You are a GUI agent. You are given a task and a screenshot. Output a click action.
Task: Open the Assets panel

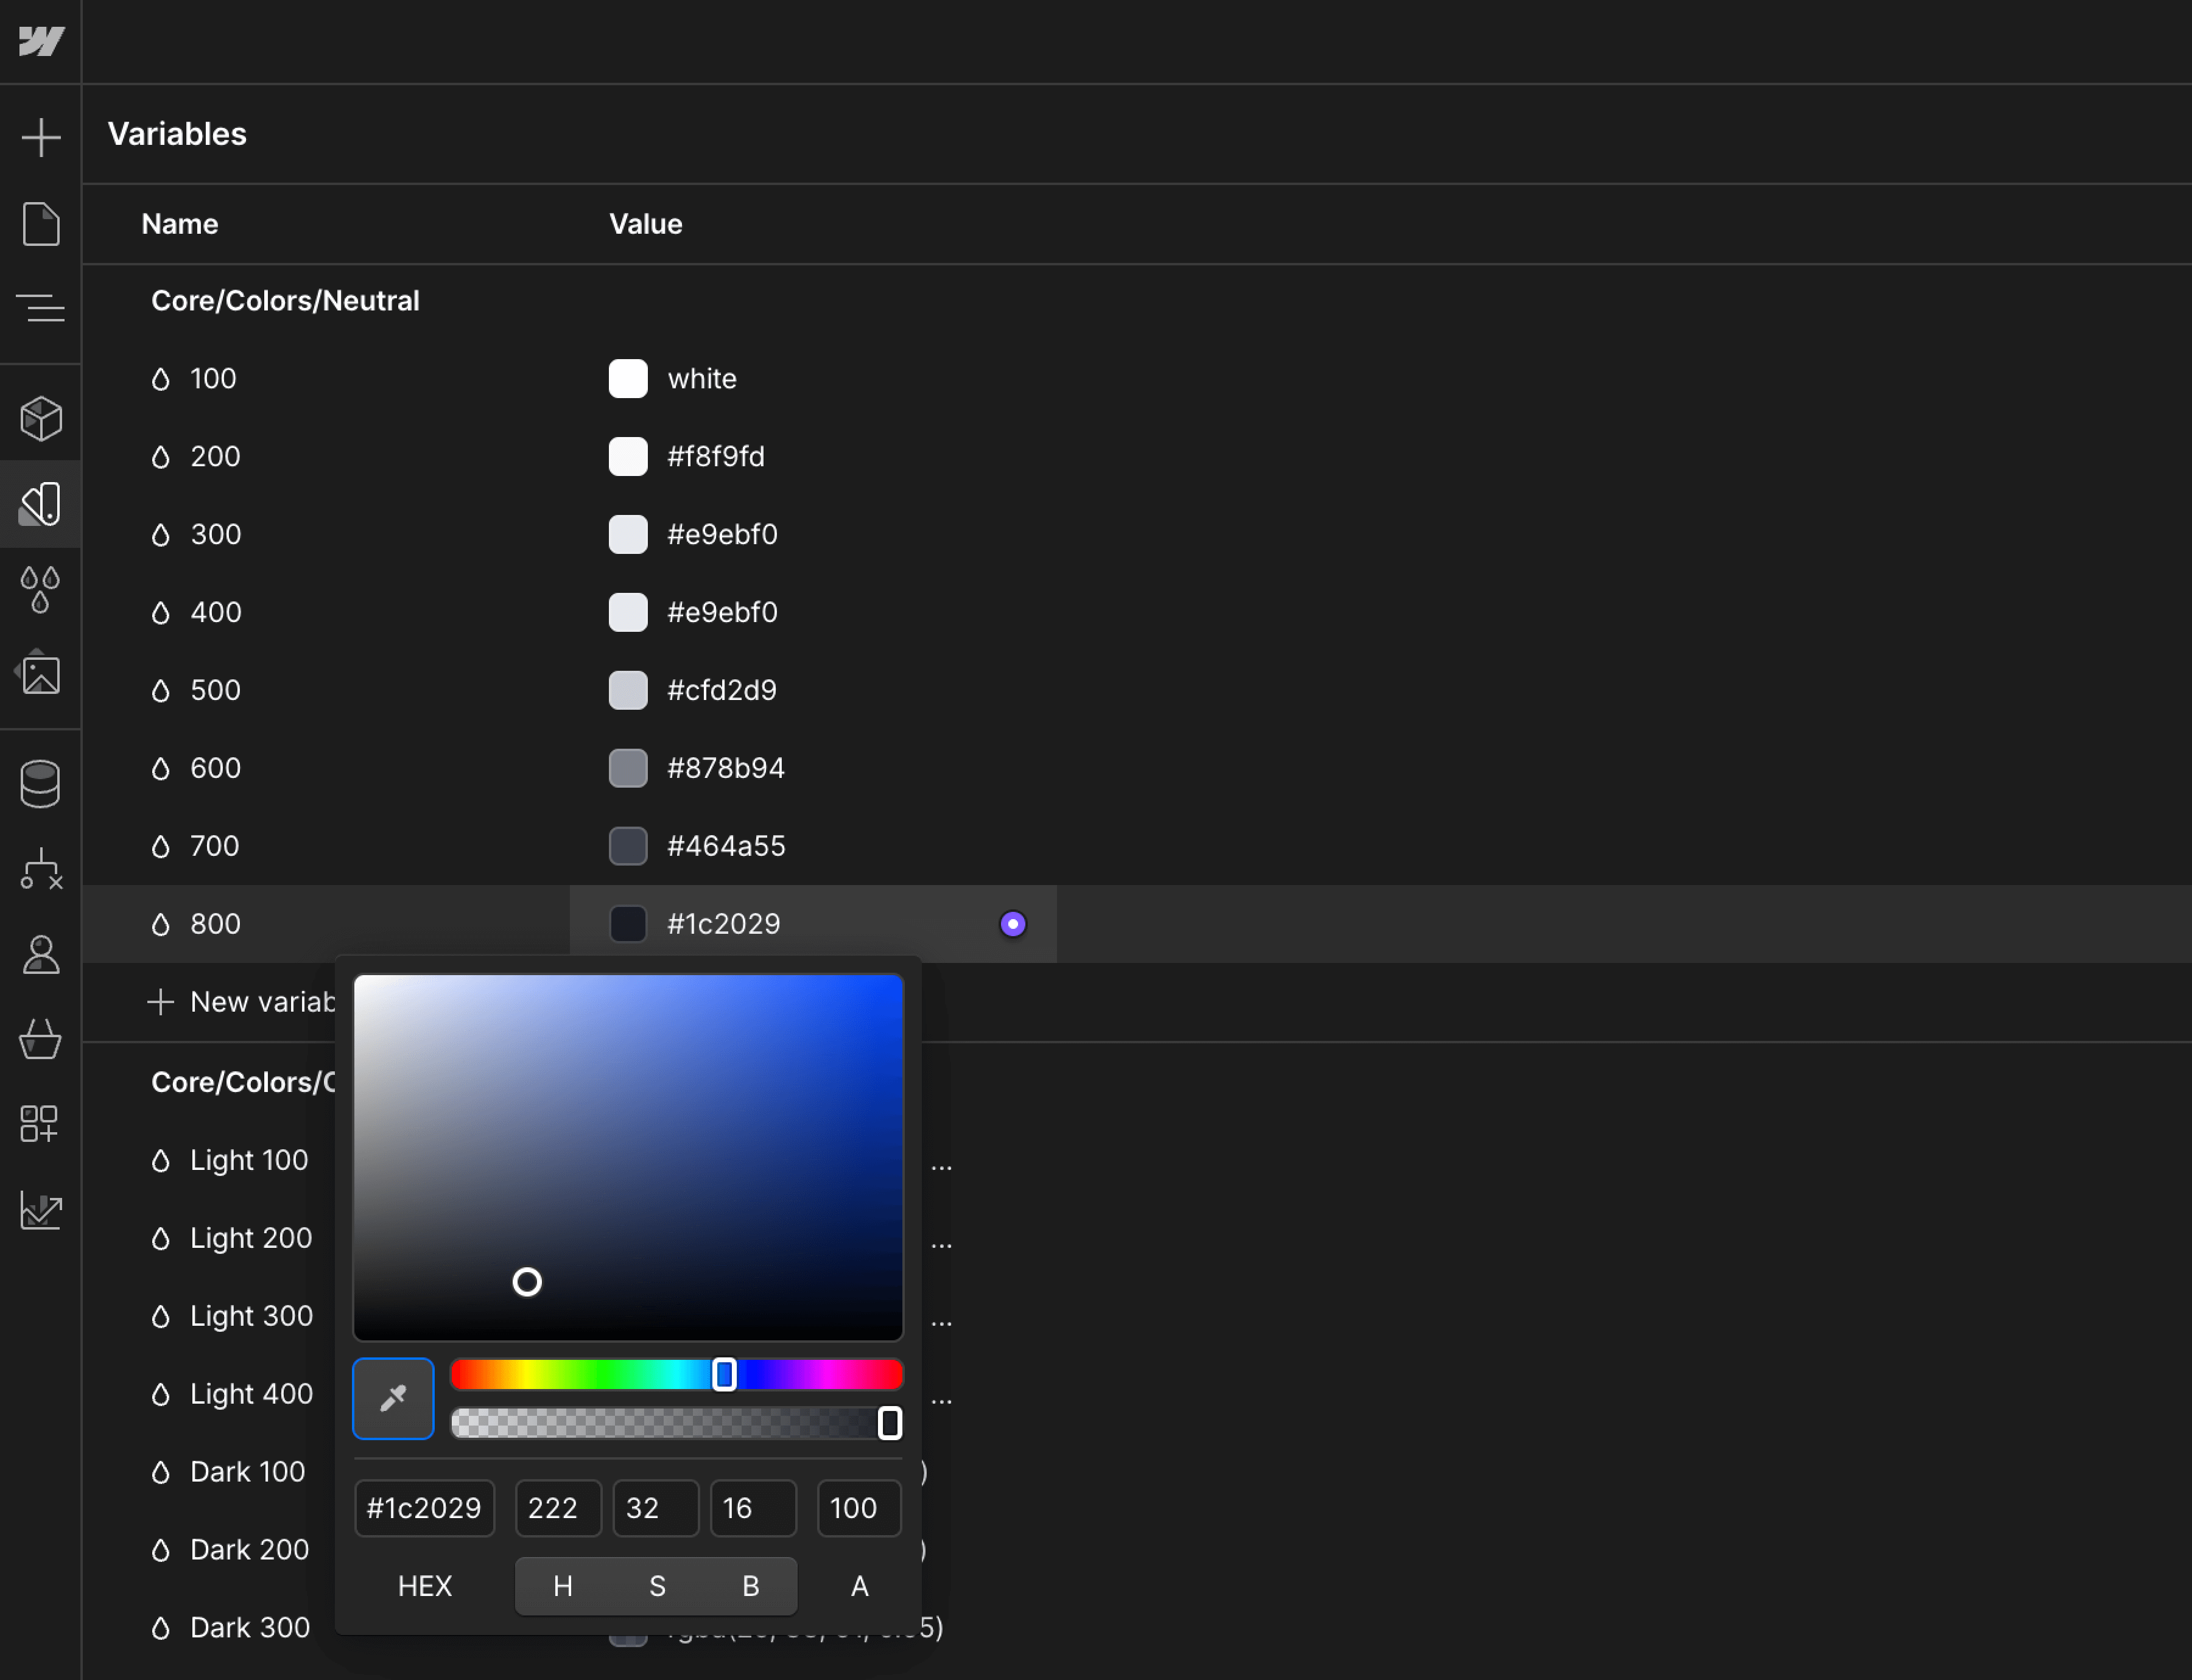41,673
